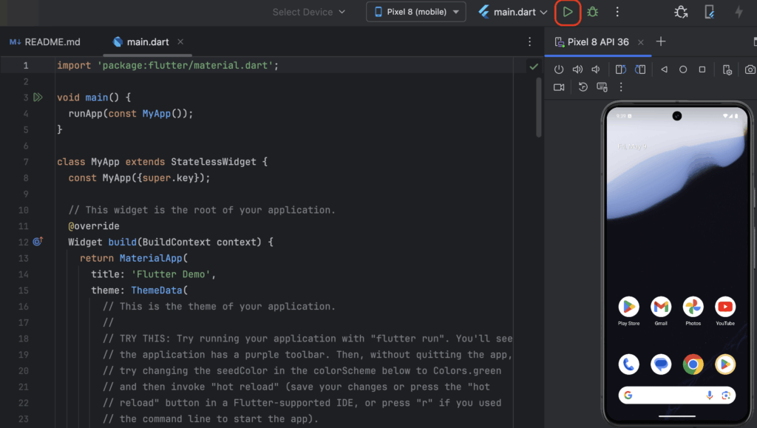Close the Pixel 8 API 36 tab
Screen dimensions: 757x428
tap(641, 42)
